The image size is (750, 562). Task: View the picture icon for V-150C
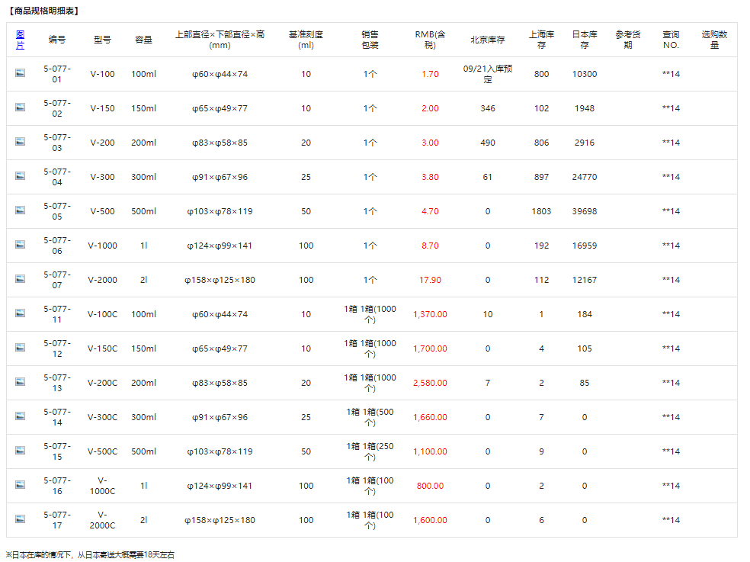click(21, 348)
